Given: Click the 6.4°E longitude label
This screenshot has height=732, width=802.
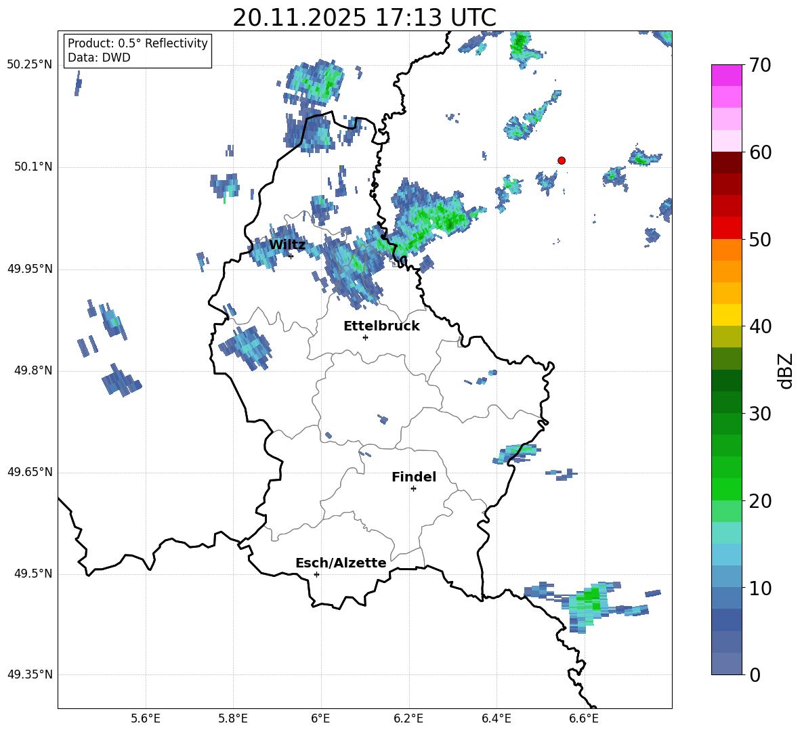Looking at the screenshot, I should (496, 718).
